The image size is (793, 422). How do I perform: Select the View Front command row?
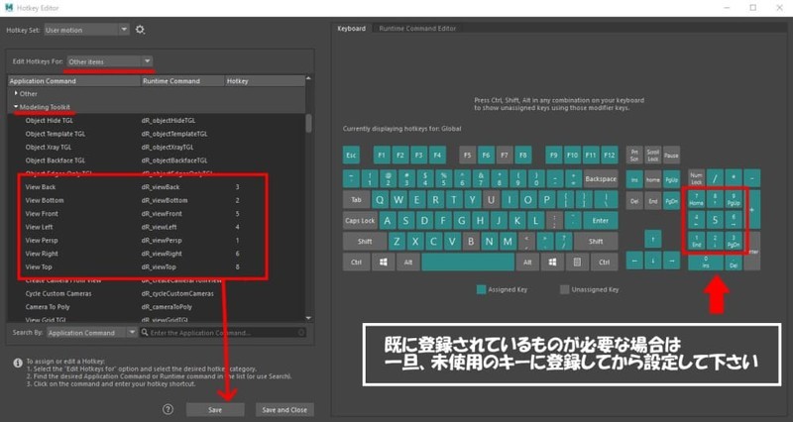coord(157,214)
